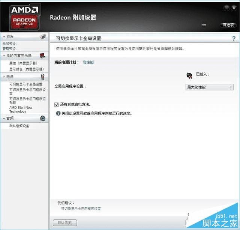Select 可切换显示卡全局设置 in sidebar

[x=26, y=84]
